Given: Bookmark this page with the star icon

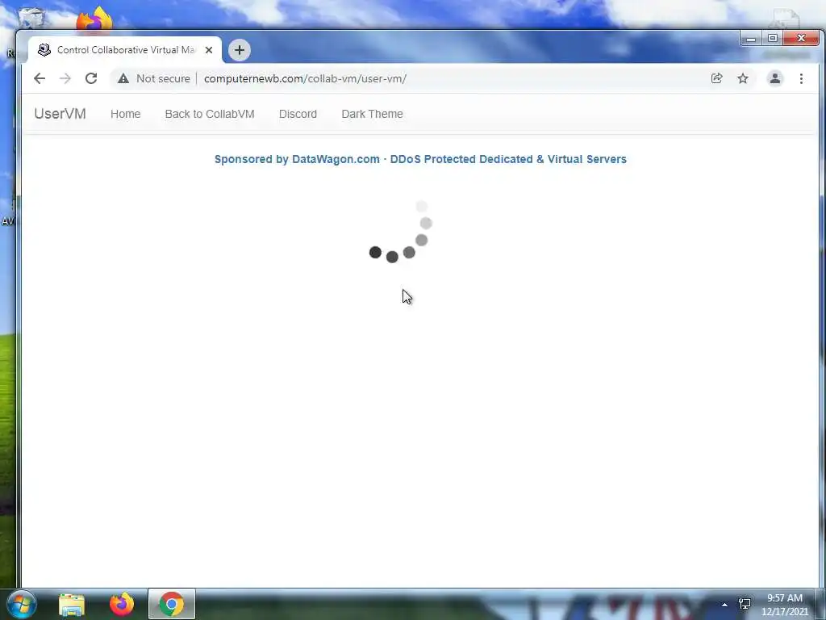Looking at the screenshot, I should coord(743,78).
